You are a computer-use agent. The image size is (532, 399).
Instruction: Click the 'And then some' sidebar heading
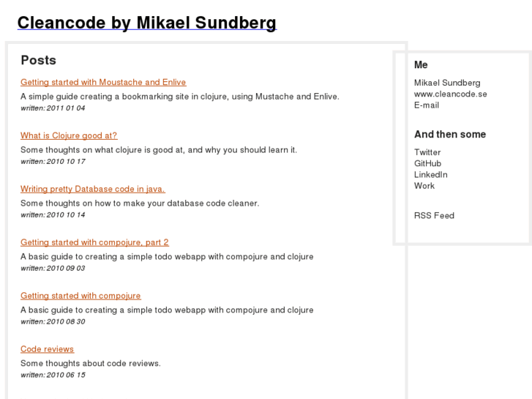450,134
